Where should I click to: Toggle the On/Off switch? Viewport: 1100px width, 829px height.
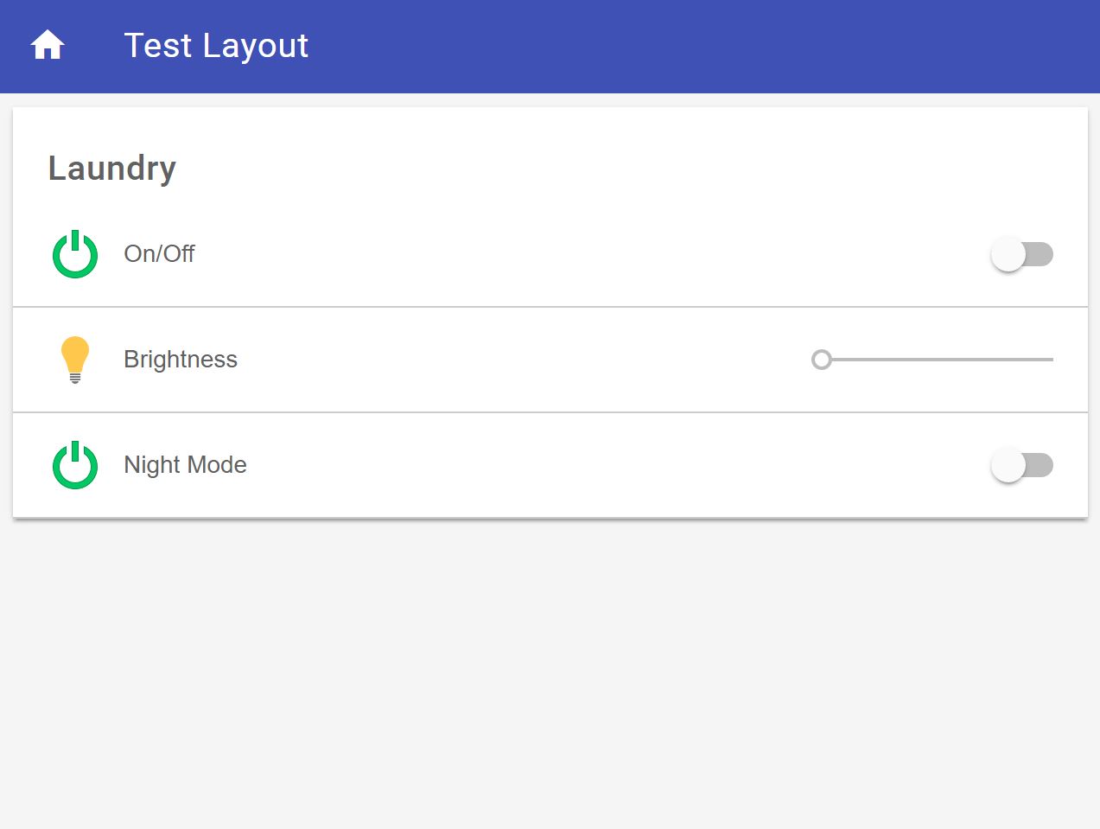click(1021, 254)
